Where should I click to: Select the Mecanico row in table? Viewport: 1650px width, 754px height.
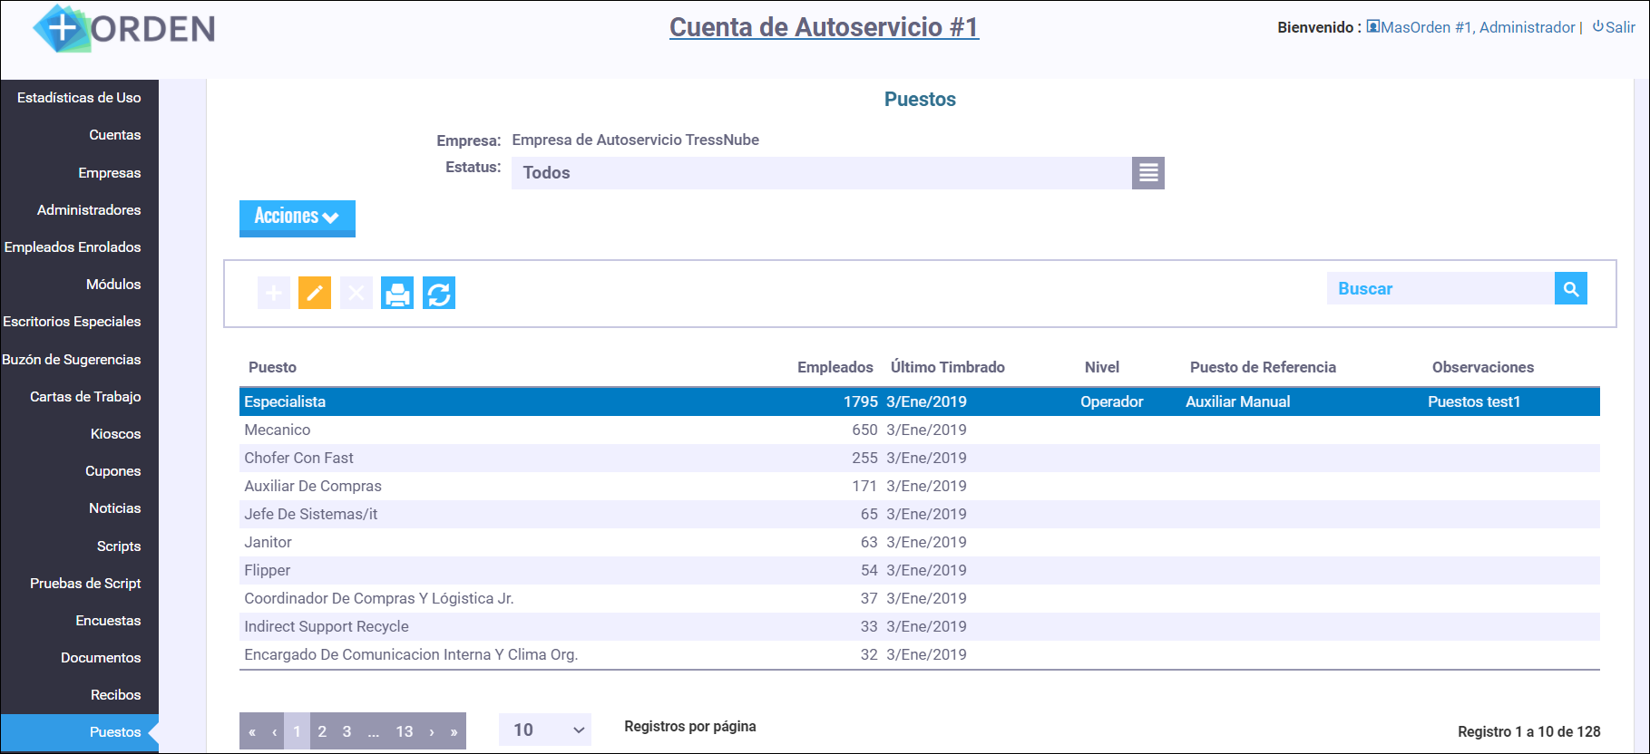click(278, 430)
